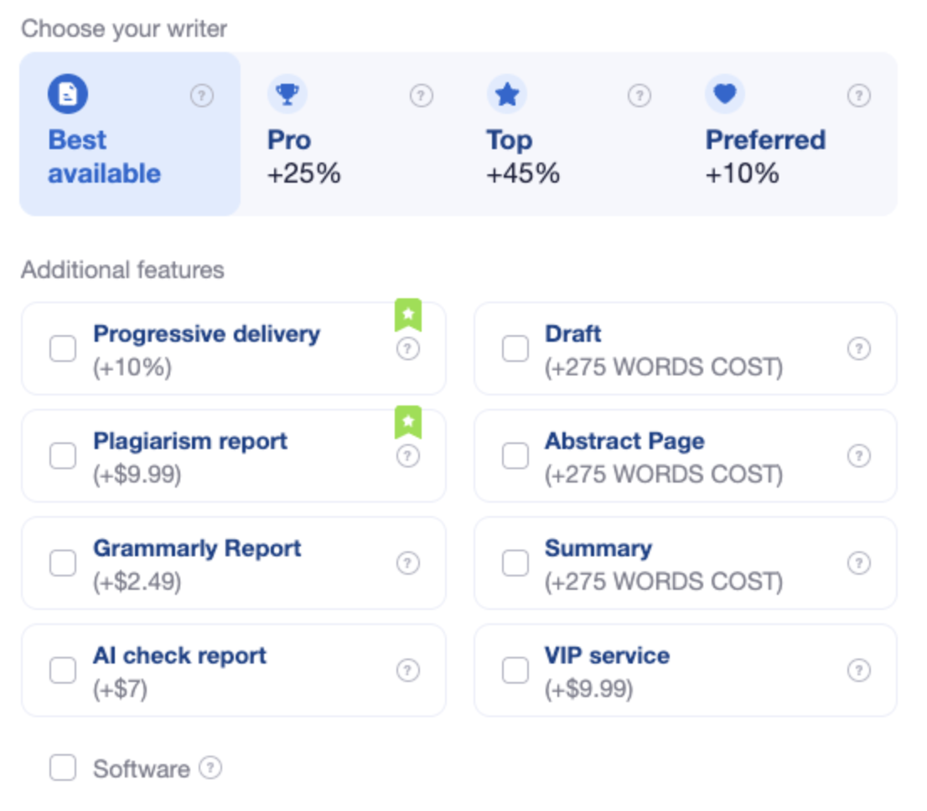
Task: Open help tooltip beside Software option
Action: pos(211,767)
